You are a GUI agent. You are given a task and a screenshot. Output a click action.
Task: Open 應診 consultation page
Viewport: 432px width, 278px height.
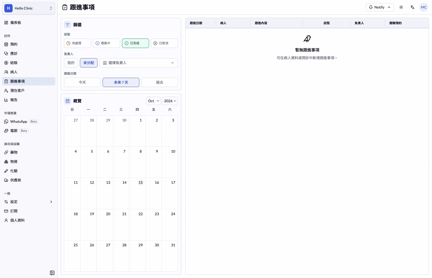29,54
